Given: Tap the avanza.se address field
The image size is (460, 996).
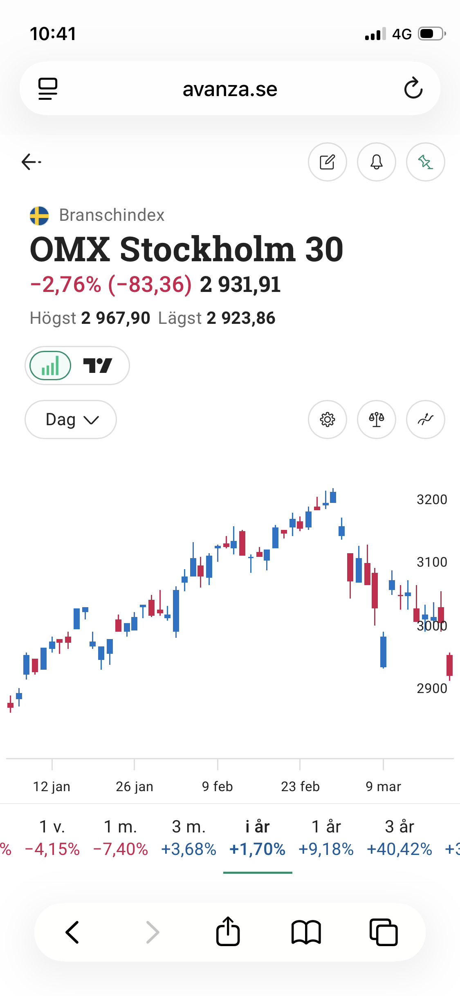Looking at the screenshot, I should coord(230,89).
